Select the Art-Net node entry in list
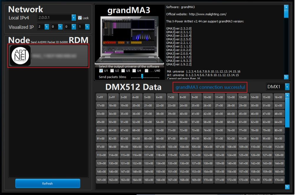 pyautogui.click(x=48, y=56)
